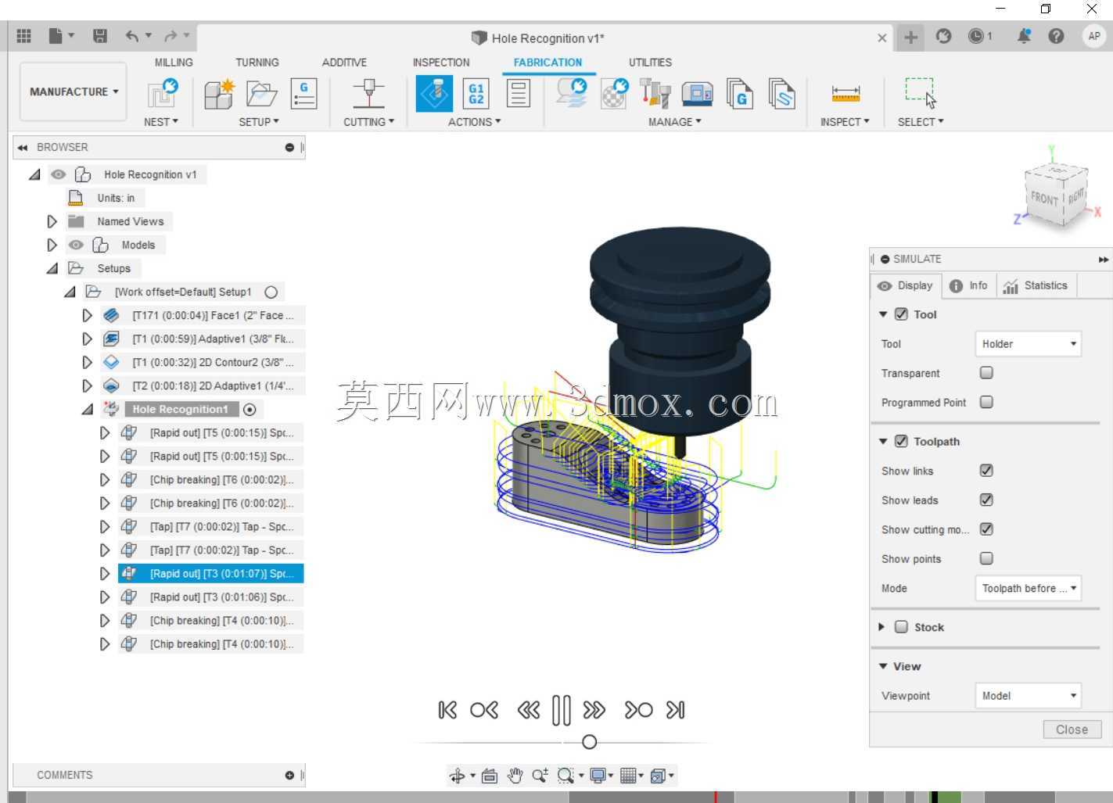This screenshot has width=1113, height=803.
Task: Open the Tool Library icon
Action: click(655, 93)
